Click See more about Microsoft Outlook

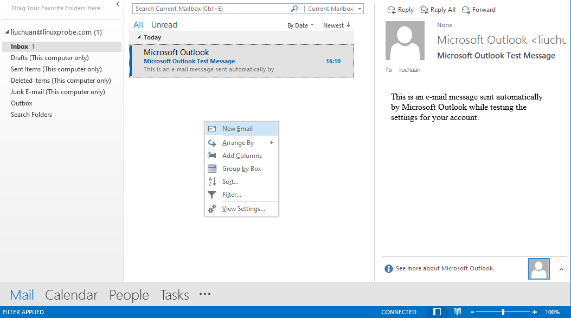[x=445, y=268]
